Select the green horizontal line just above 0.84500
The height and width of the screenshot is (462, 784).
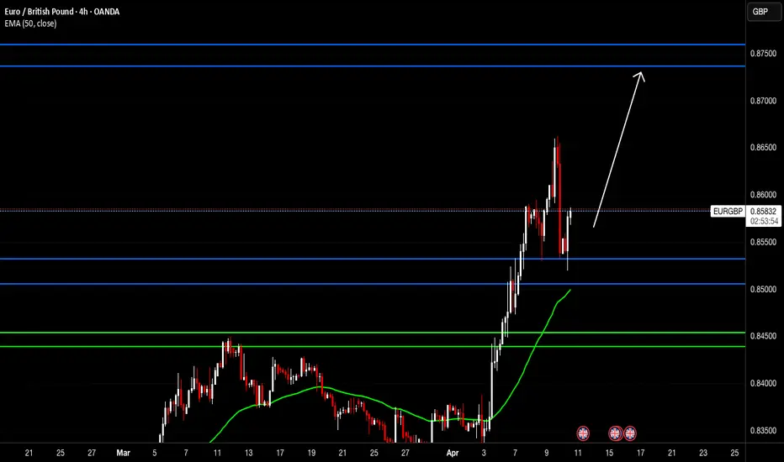point(373,332)
